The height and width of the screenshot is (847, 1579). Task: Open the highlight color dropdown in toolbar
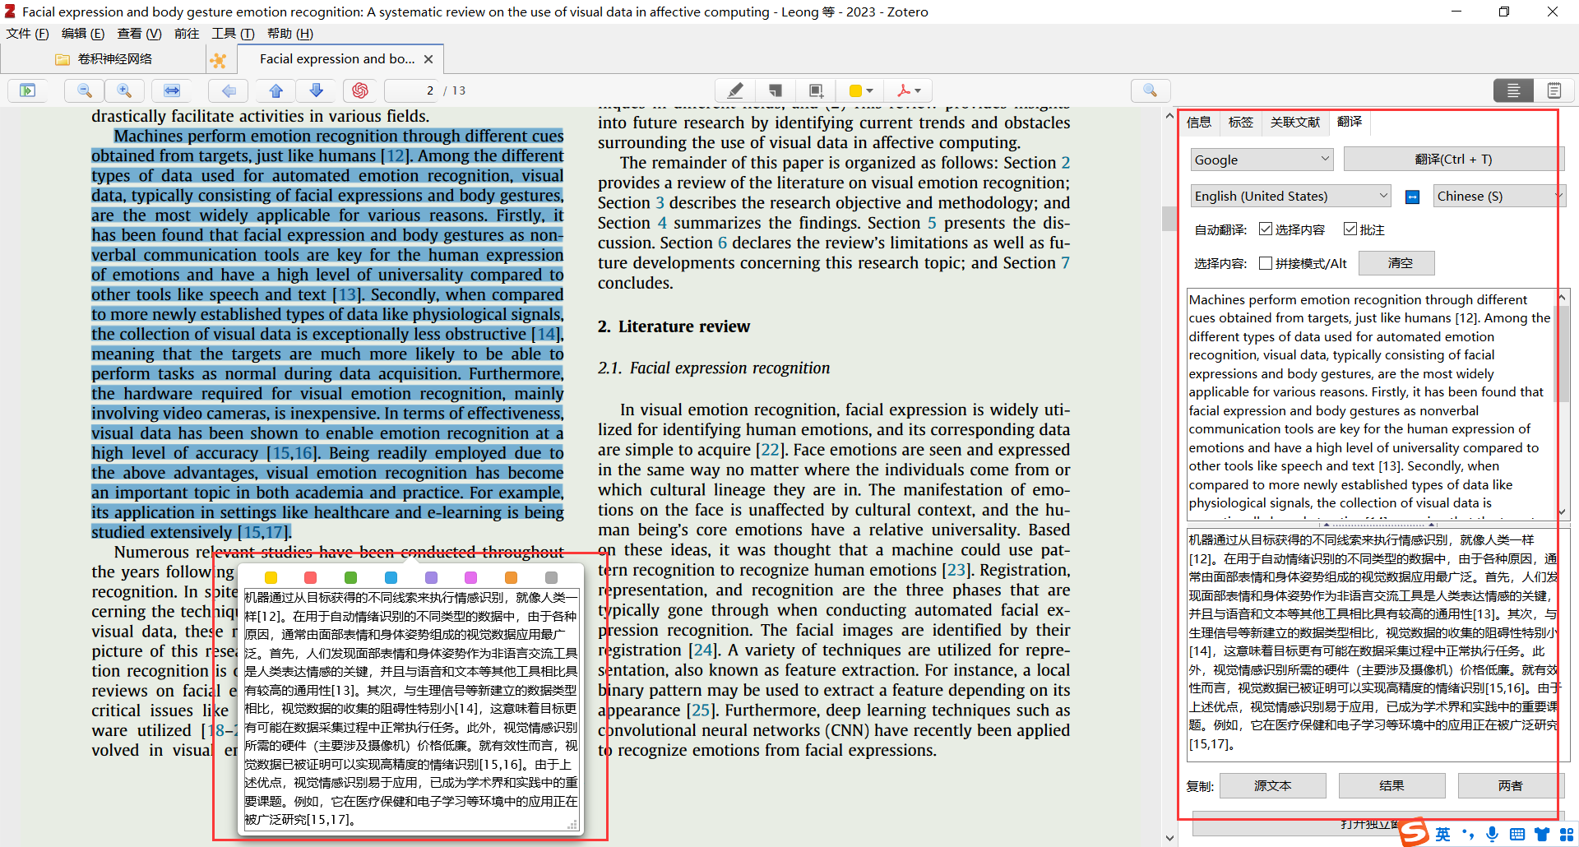click(x=860, y=90)
